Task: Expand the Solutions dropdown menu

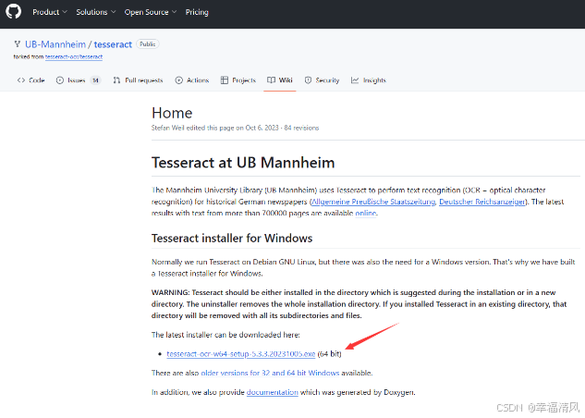Action: point(96,12)
